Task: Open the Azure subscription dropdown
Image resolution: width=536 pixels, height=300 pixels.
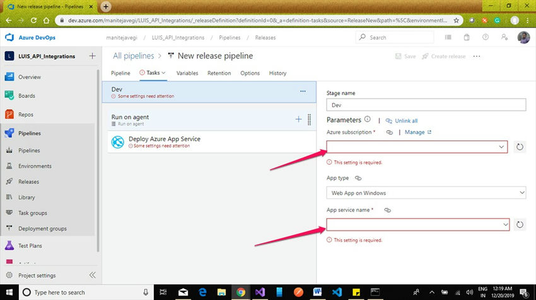Action: pos(417,147)
